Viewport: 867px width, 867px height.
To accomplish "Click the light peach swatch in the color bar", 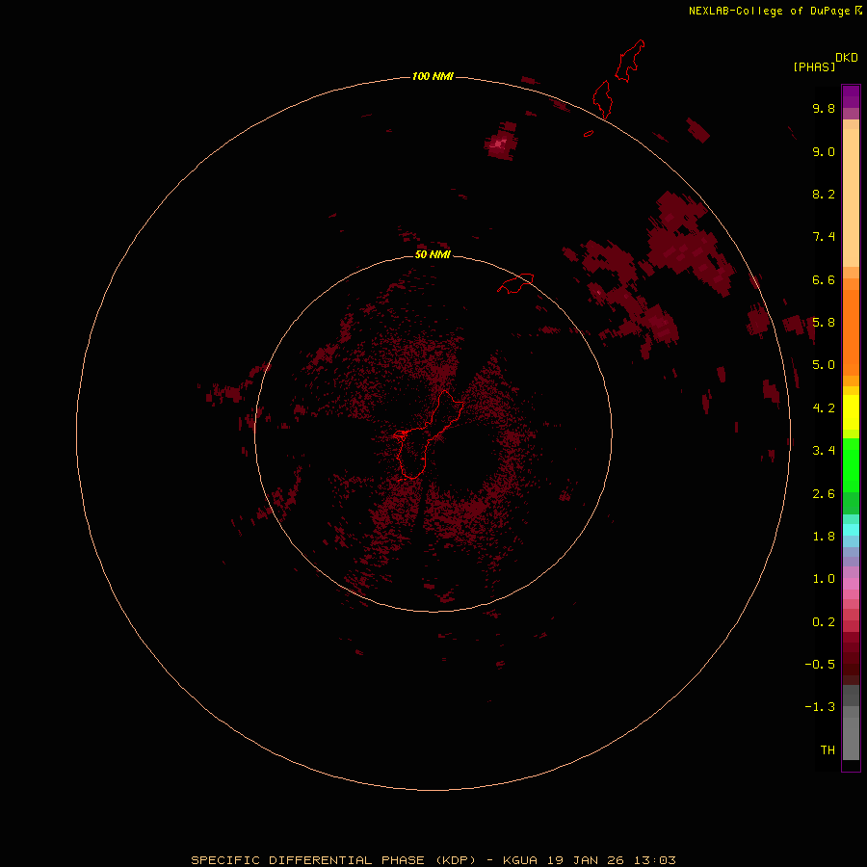I will pyautogui.click(x=851, y=197).
